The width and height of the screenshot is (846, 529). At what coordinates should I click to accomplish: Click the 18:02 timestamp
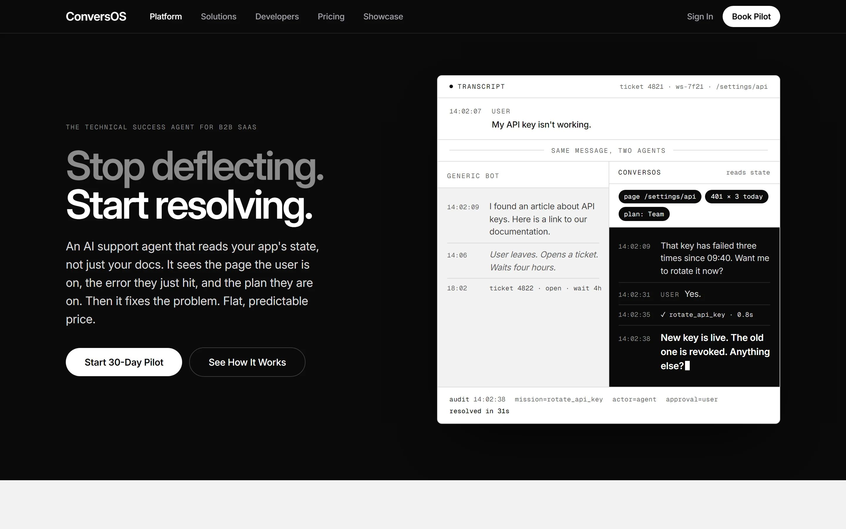pyautogui.click(x=457, y=288)
